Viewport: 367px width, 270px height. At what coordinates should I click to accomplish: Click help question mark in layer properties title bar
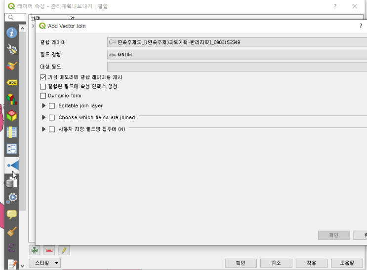(x=335, y=6)
